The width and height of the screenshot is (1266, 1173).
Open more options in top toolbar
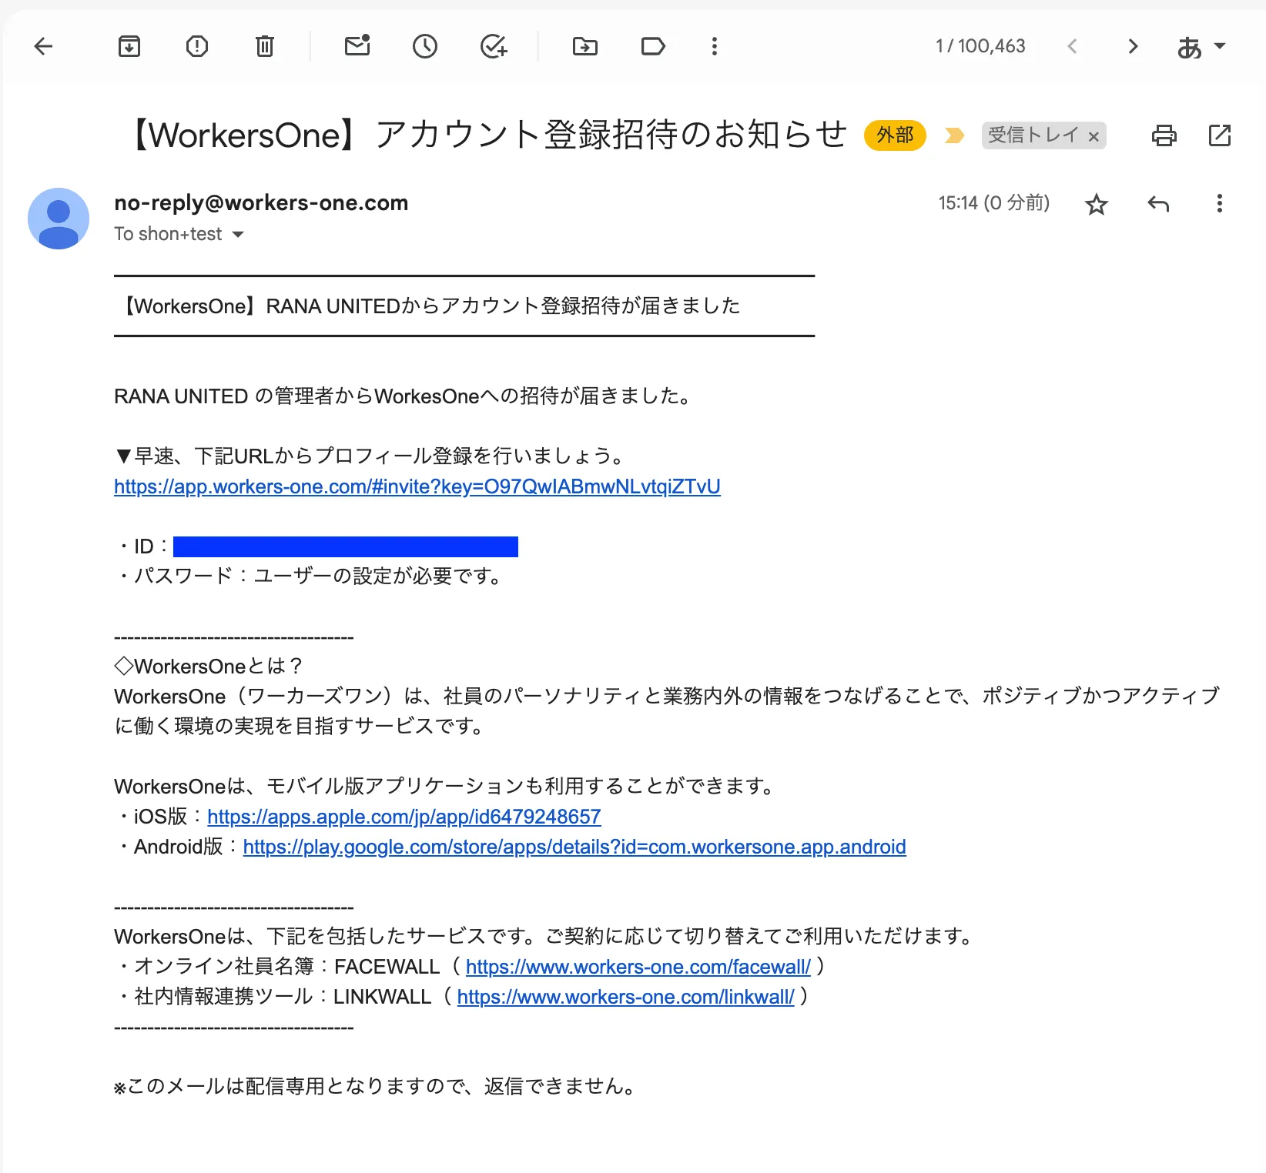pyautogui.click(x=715, y=47)
